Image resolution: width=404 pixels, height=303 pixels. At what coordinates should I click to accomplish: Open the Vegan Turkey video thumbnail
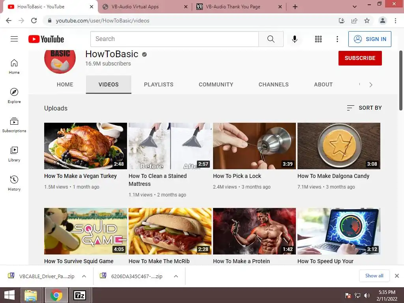coord(86,146)
